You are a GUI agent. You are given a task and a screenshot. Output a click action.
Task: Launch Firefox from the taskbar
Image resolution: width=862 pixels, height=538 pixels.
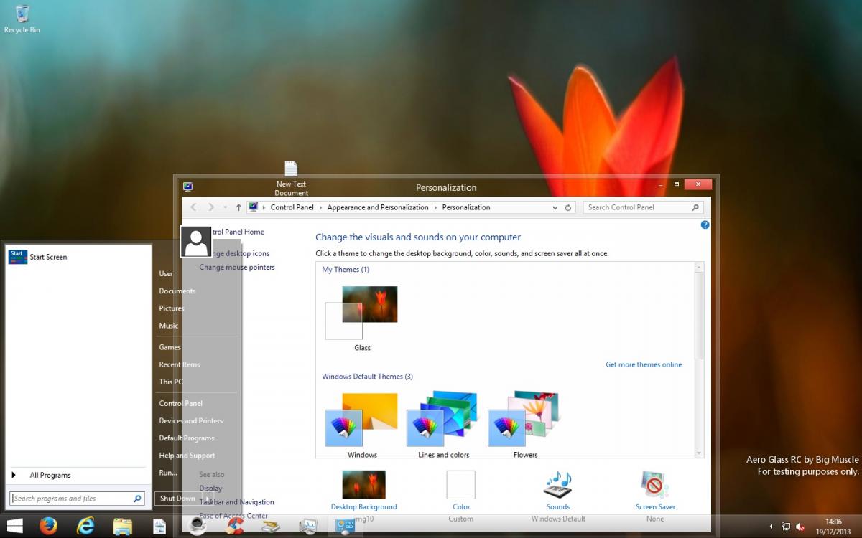tap(48, 526)
